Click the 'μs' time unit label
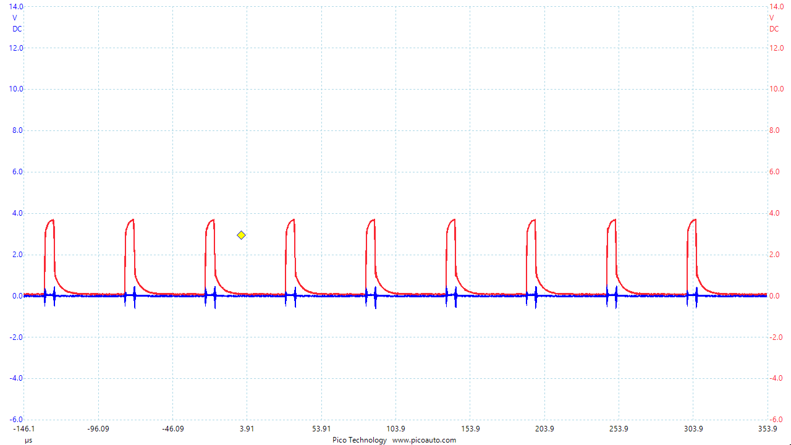Screen dimensions: 791x445 (28, 440)
